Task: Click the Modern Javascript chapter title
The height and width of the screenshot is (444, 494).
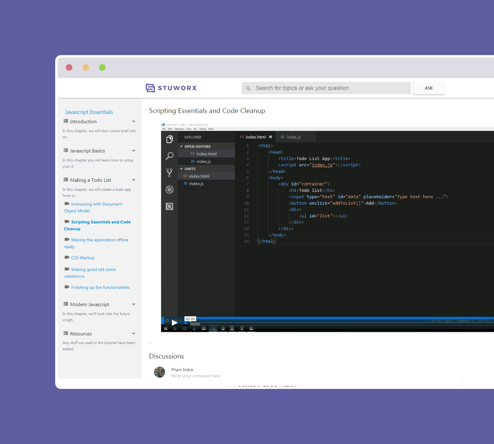Action: coord(90,304)
